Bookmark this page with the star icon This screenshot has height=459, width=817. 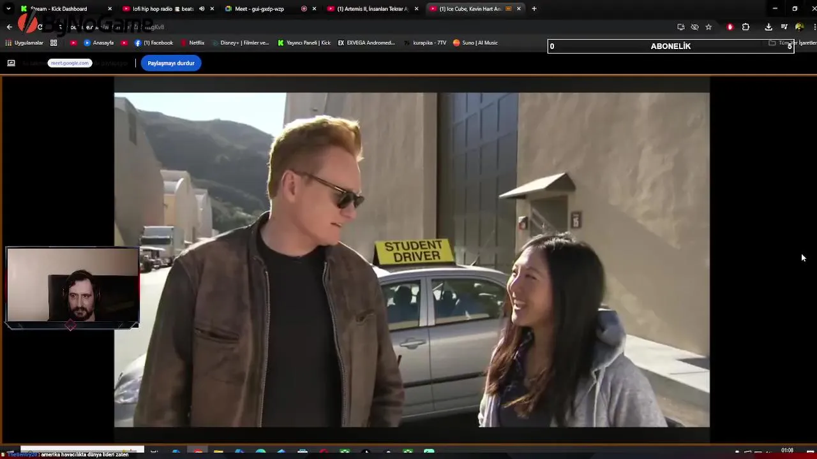(x=708, y=27)
